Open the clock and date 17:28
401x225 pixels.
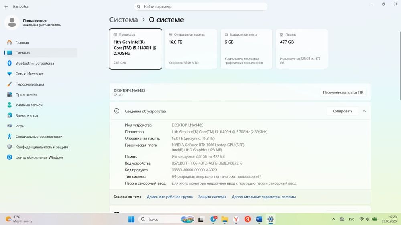pos(389,219)
